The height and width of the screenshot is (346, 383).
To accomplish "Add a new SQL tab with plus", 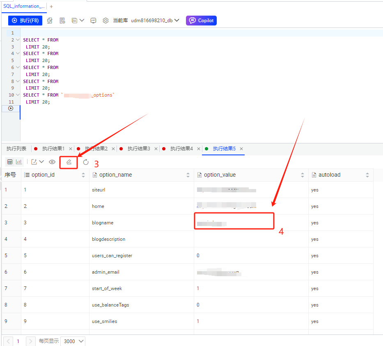I will (51, 7).
